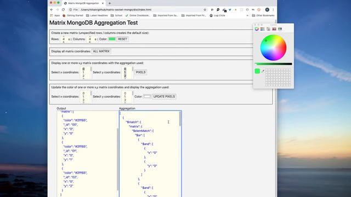Image resolution: width=351 pixels, height=197 pixels.
Task: Select the color wheel picker tab
Action: pos(257,29)
